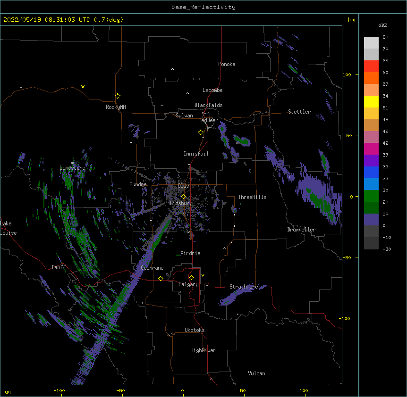Viewport: 407px width, 397px height.
Task: Select the Strathmore label
Action: click(244, 287)
